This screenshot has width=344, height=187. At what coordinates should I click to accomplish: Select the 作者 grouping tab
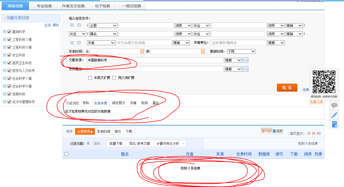(133, 103)
